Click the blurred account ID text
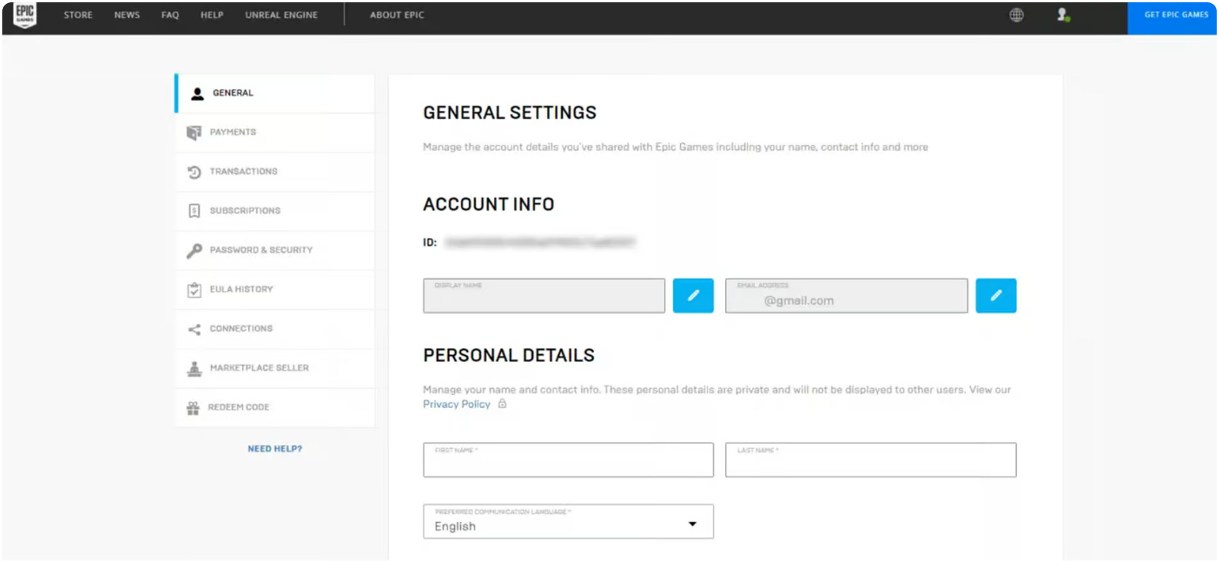 click(540, 243)
